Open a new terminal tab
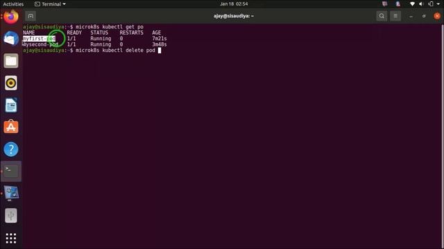This screenshot has width=444, height=249. [x=31, y=16]
